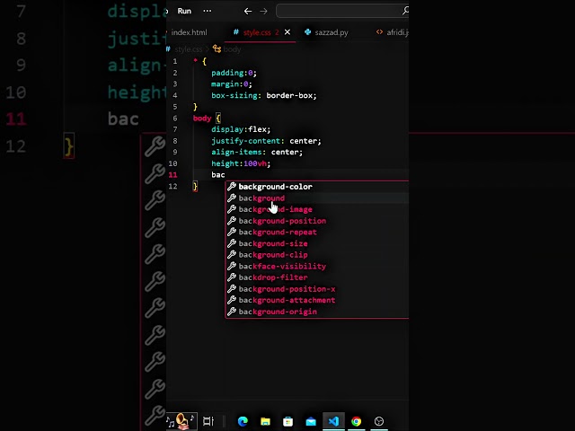Choose background-color suggestion
Viewport: 575px width, 431px height.
pos(317,187)
